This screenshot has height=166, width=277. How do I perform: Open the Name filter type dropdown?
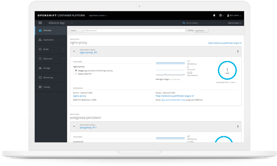(x=77, y=30)
